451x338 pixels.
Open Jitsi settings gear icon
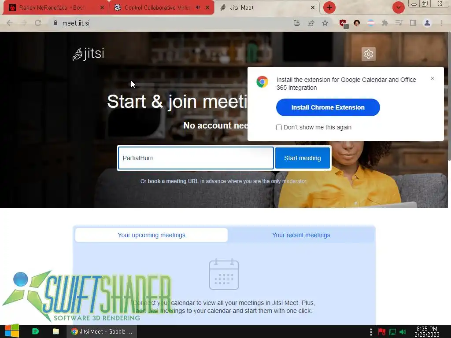[x=369, y=54]
